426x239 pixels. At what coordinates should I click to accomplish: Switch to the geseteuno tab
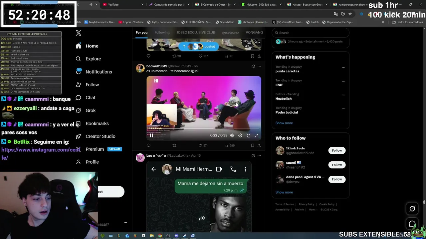230,33
